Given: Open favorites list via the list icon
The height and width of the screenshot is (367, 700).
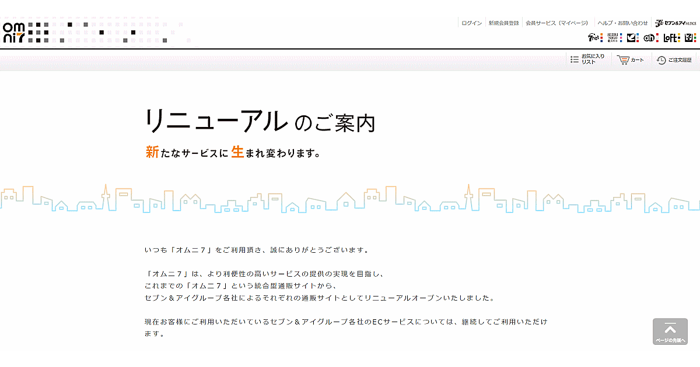Looking at the screenshot, I should [575, 59].
